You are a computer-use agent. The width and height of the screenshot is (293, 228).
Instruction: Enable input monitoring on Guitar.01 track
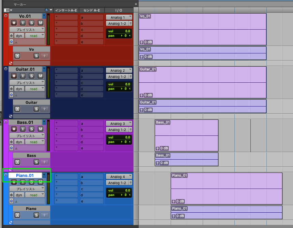22,76
